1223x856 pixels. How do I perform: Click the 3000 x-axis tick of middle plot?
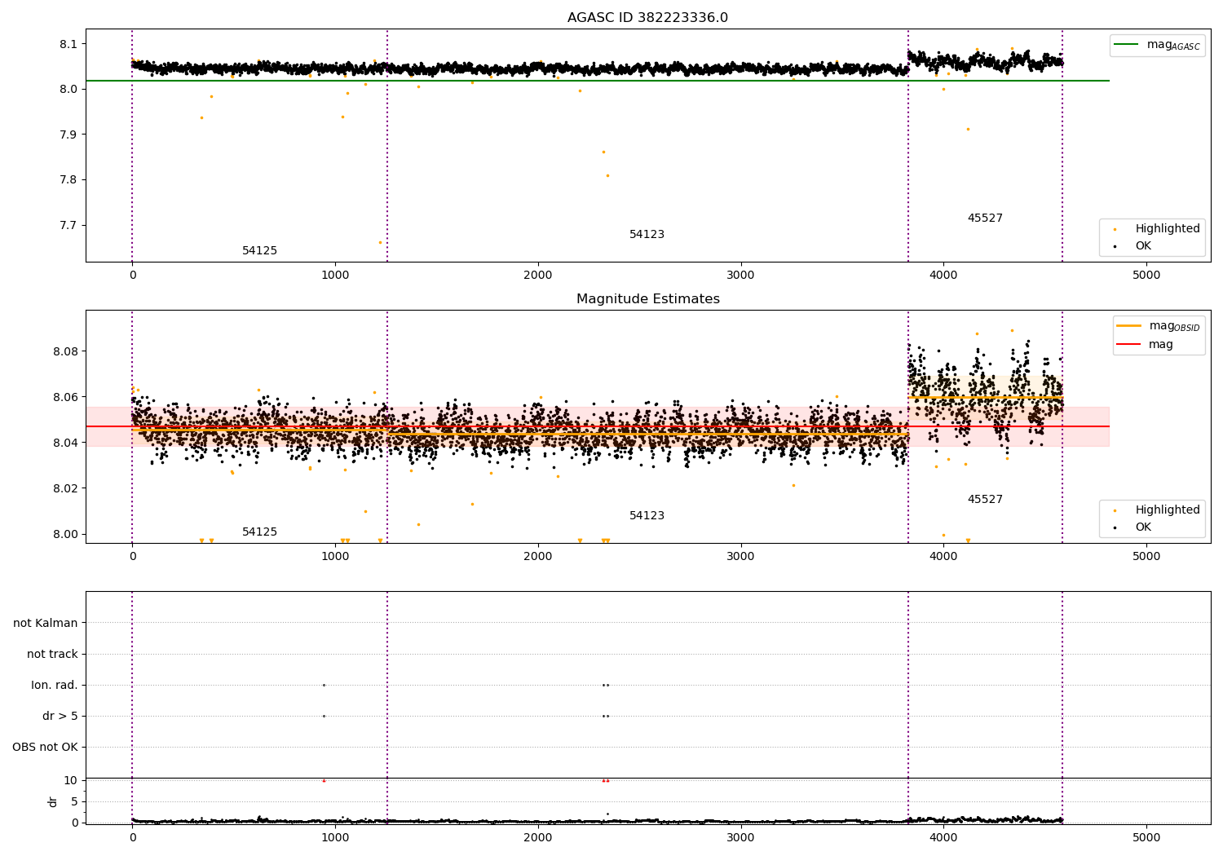click(741, 557)
